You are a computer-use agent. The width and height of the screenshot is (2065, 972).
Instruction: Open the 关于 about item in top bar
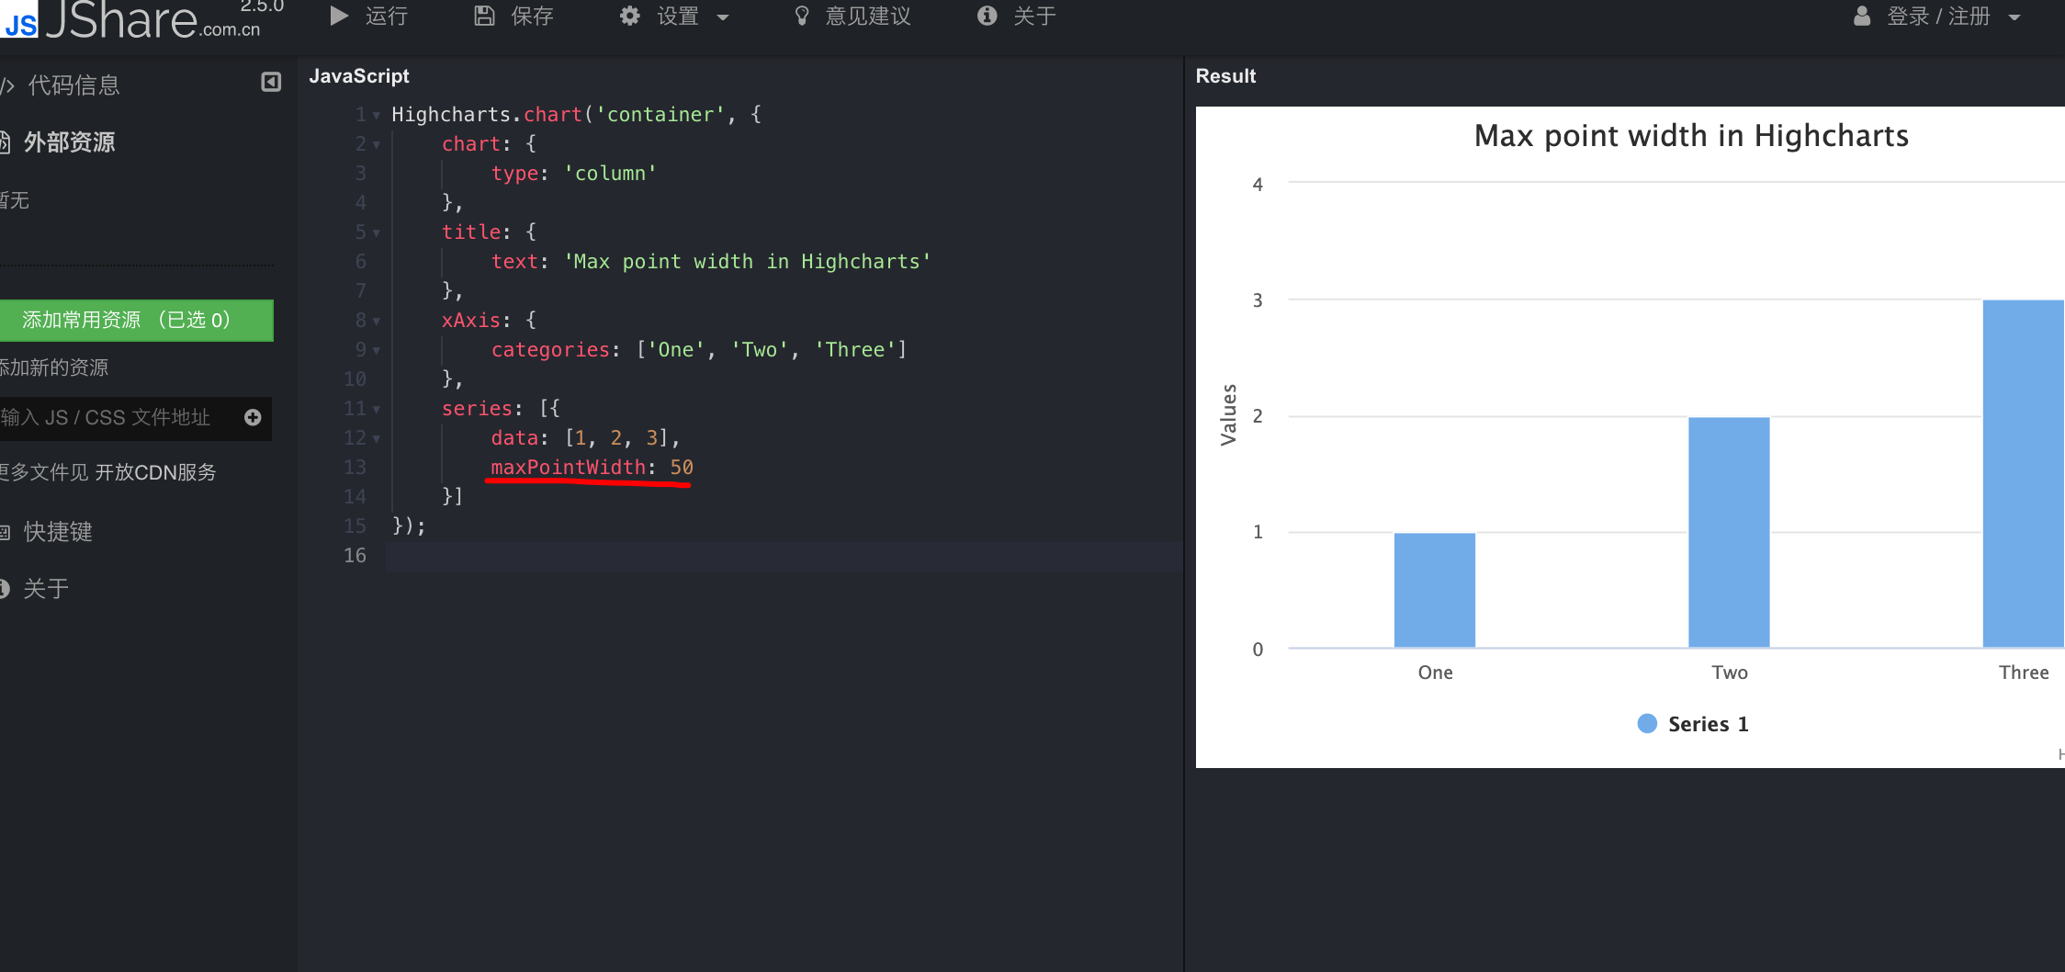(1017, 16)
